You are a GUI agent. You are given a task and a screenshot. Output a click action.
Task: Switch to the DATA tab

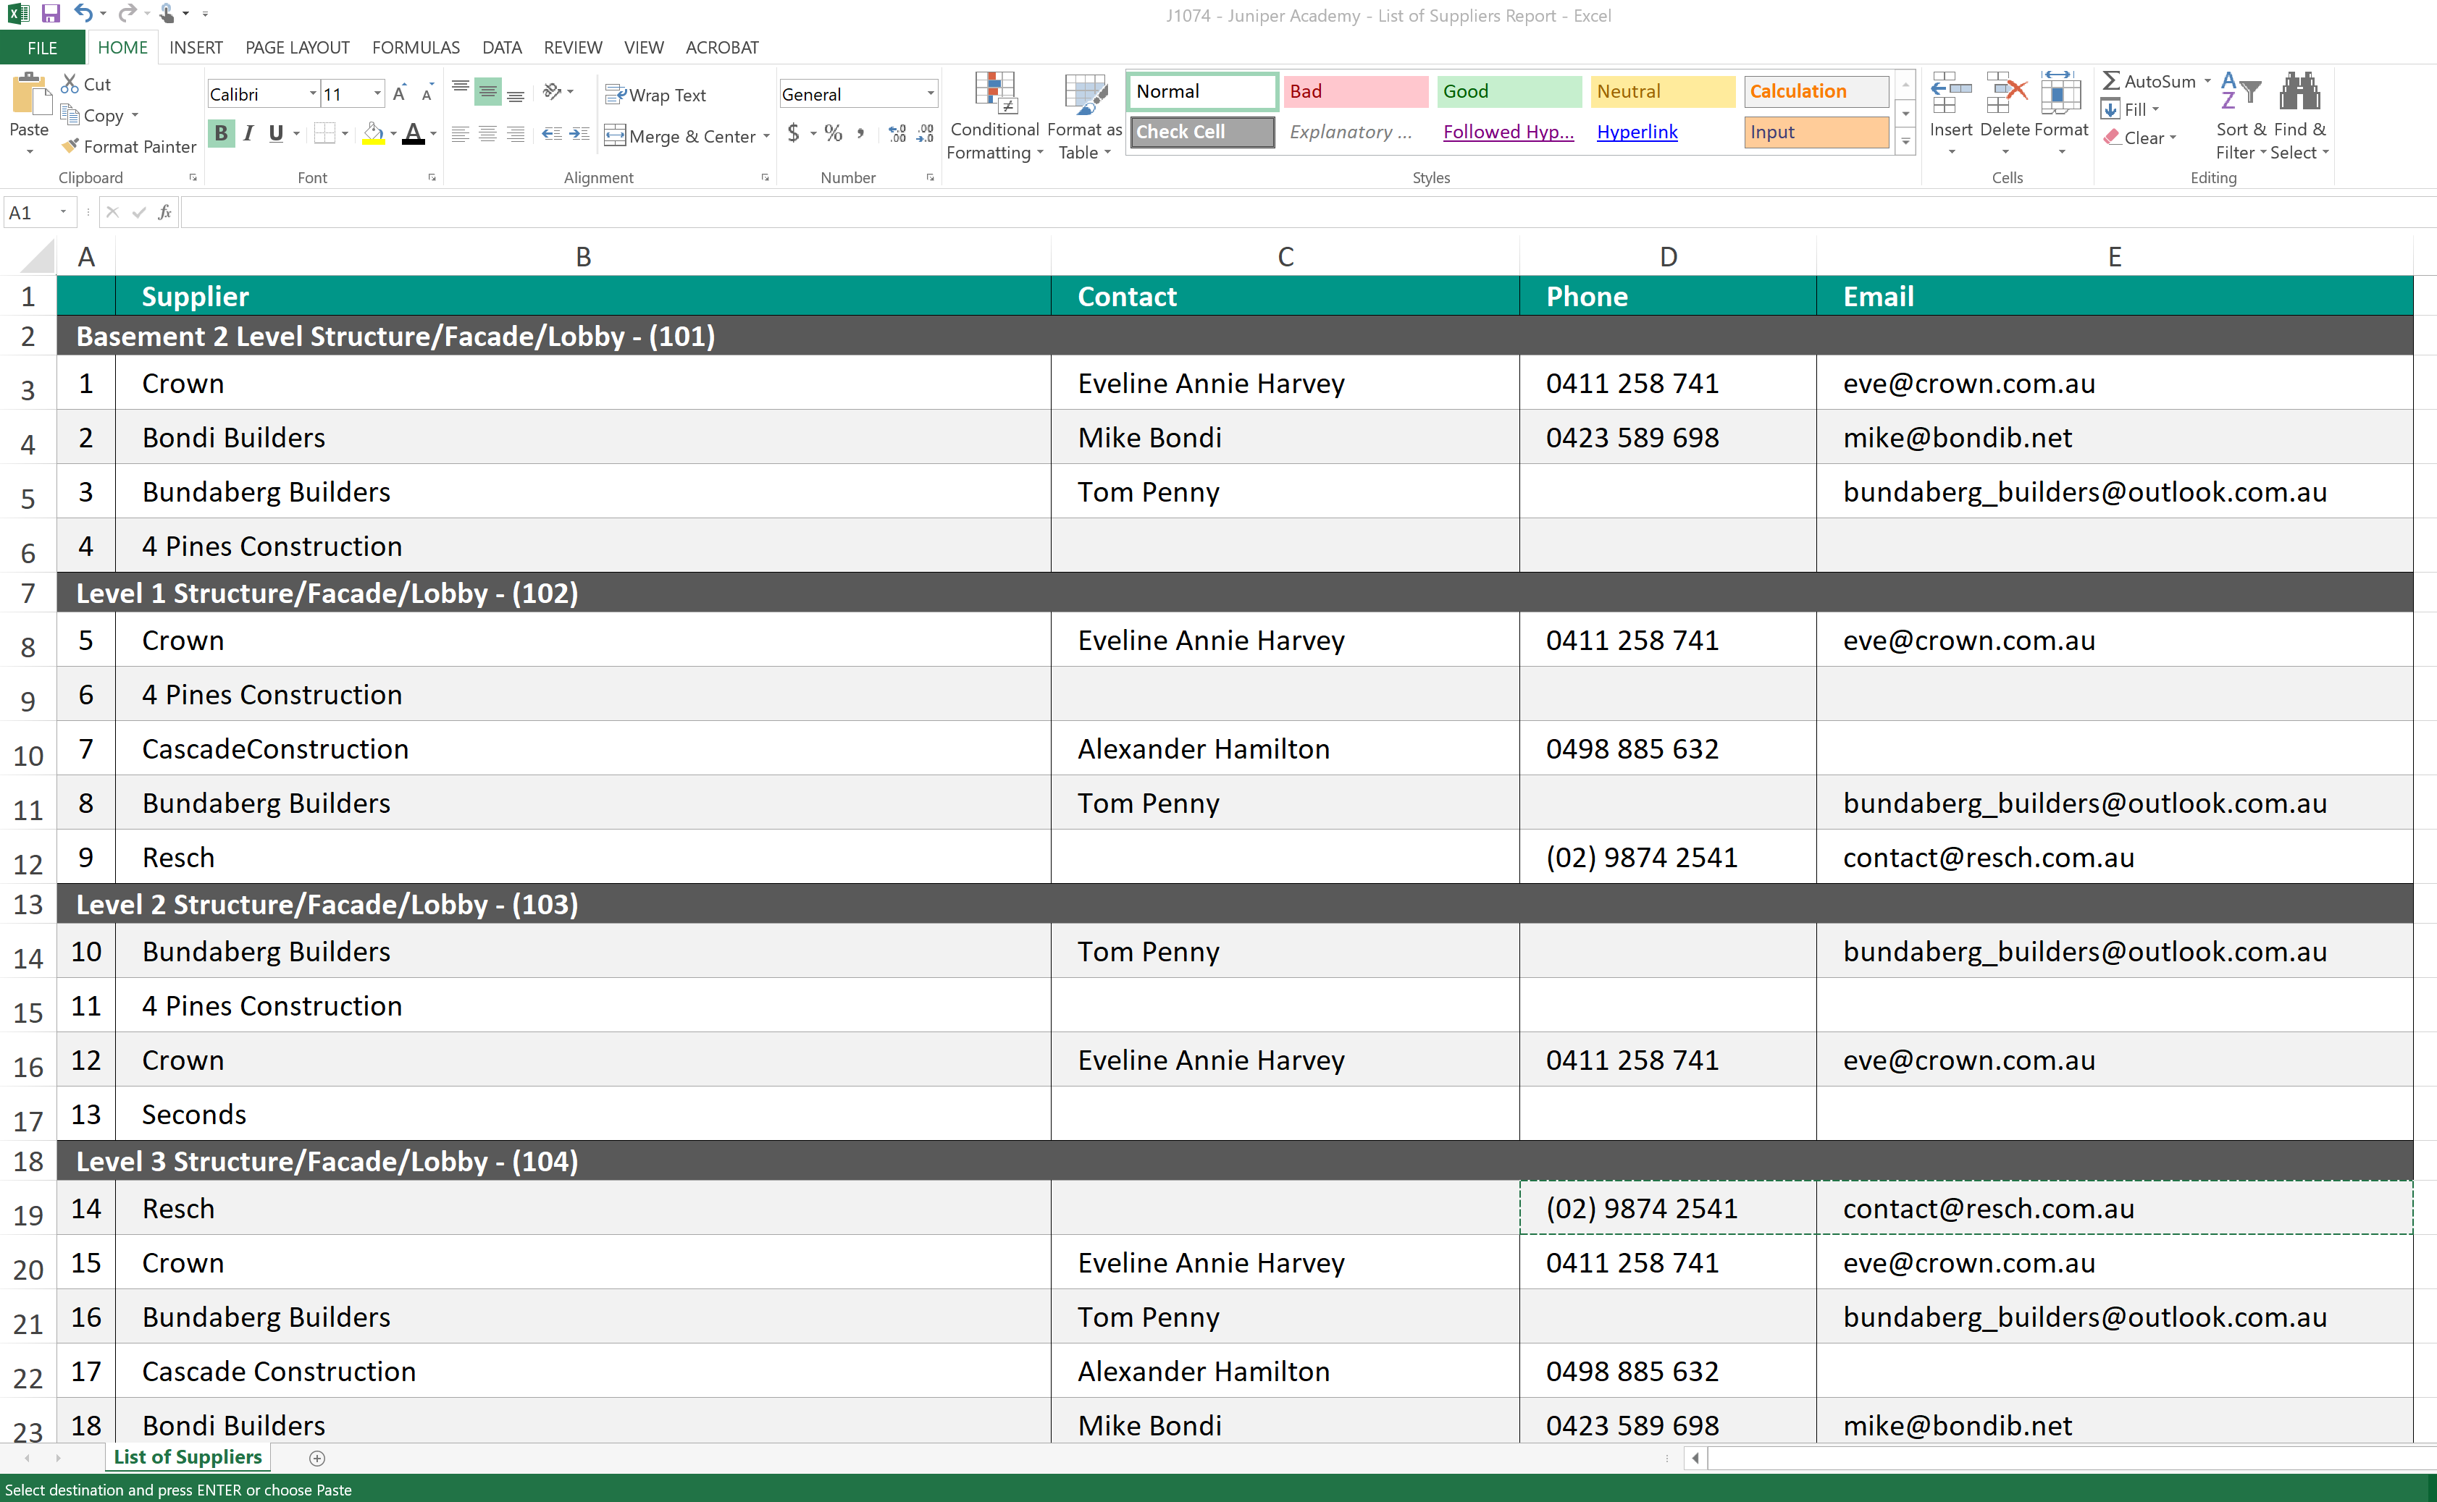tap(502, 48)
